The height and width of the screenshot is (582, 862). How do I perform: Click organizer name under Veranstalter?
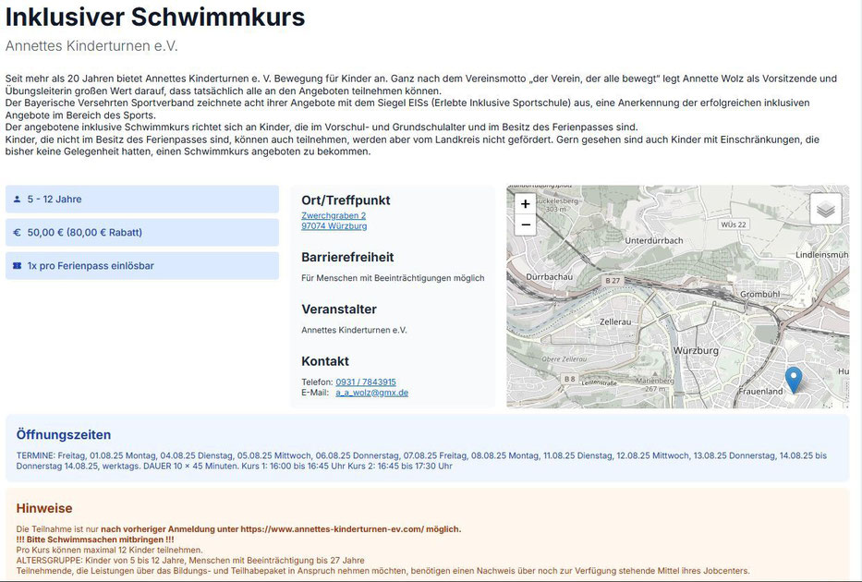pos(354,331)
